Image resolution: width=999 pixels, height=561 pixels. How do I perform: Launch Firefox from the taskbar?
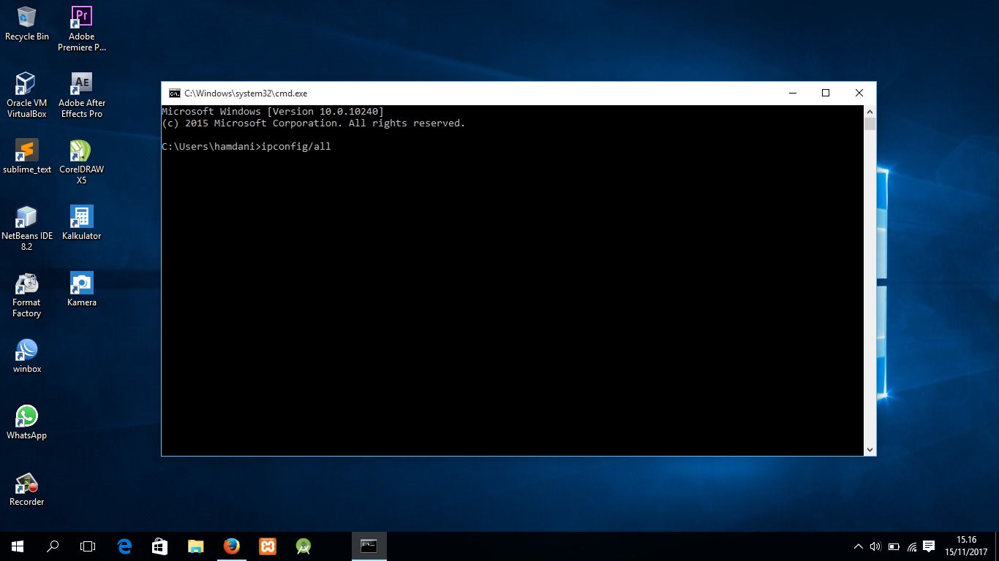(232, 546)
